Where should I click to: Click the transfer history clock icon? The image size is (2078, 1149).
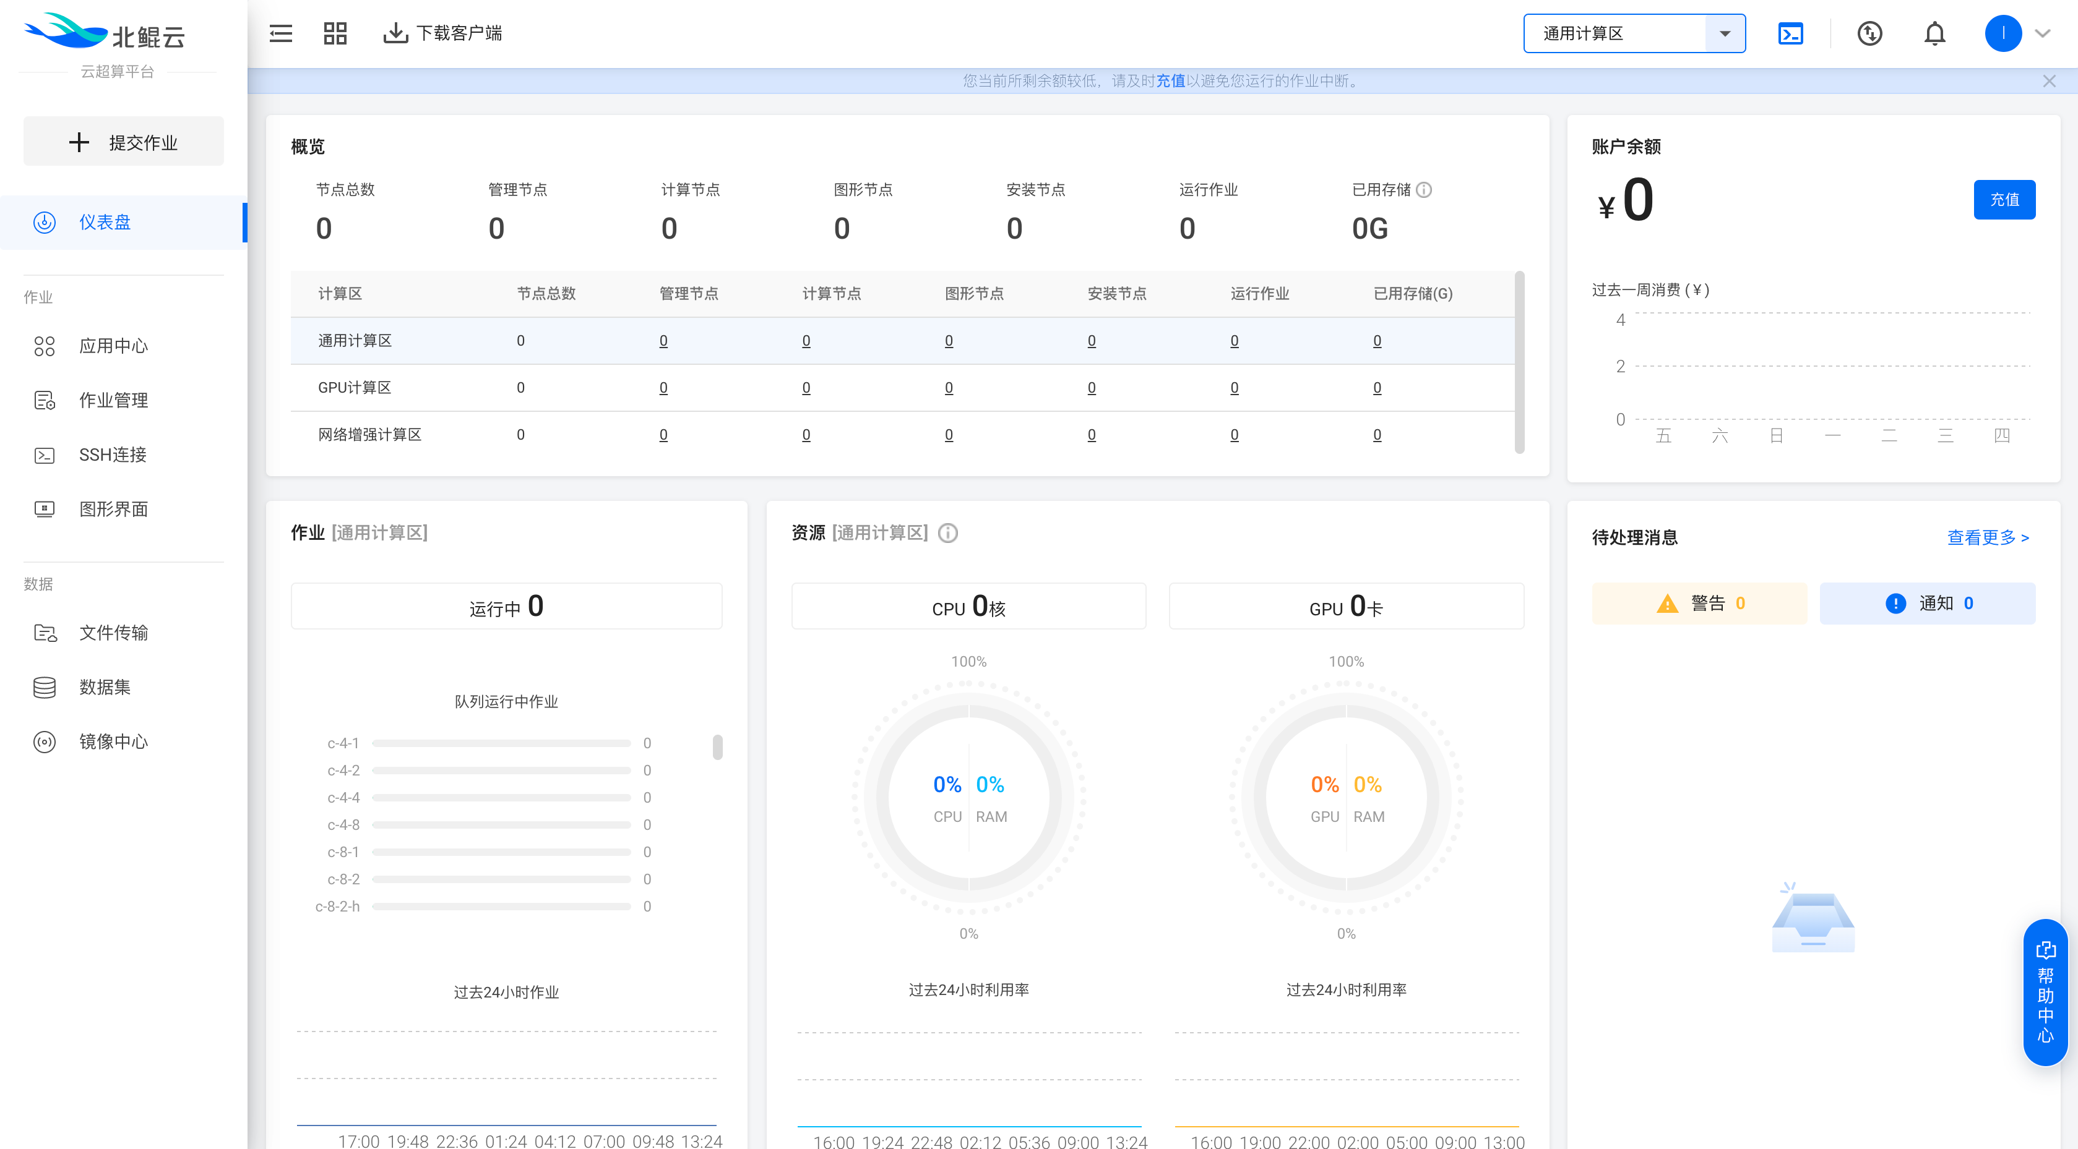point(1869,33)
